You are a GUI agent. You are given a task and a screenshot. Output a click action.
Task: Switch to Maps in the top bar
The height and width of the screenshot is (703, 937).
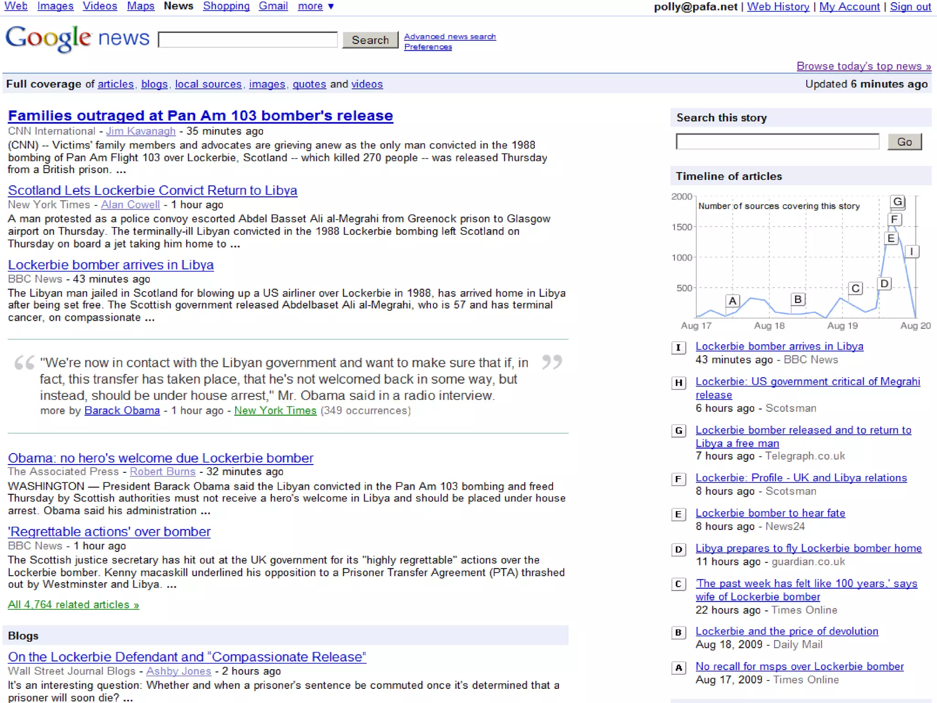tap(140, 6)
